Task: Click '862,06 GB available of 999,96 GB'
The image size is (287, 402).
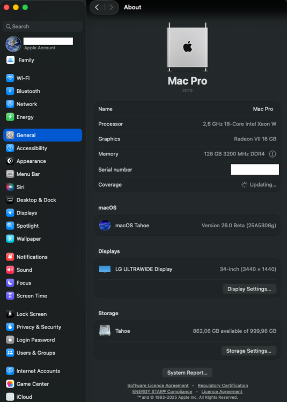Action: [x=234, y=331]
